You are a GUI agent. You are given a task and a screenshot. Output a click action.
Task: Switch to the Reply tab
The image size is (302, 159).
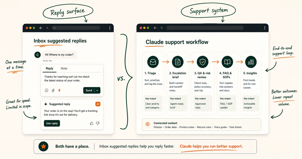click(x=49, y=68)
